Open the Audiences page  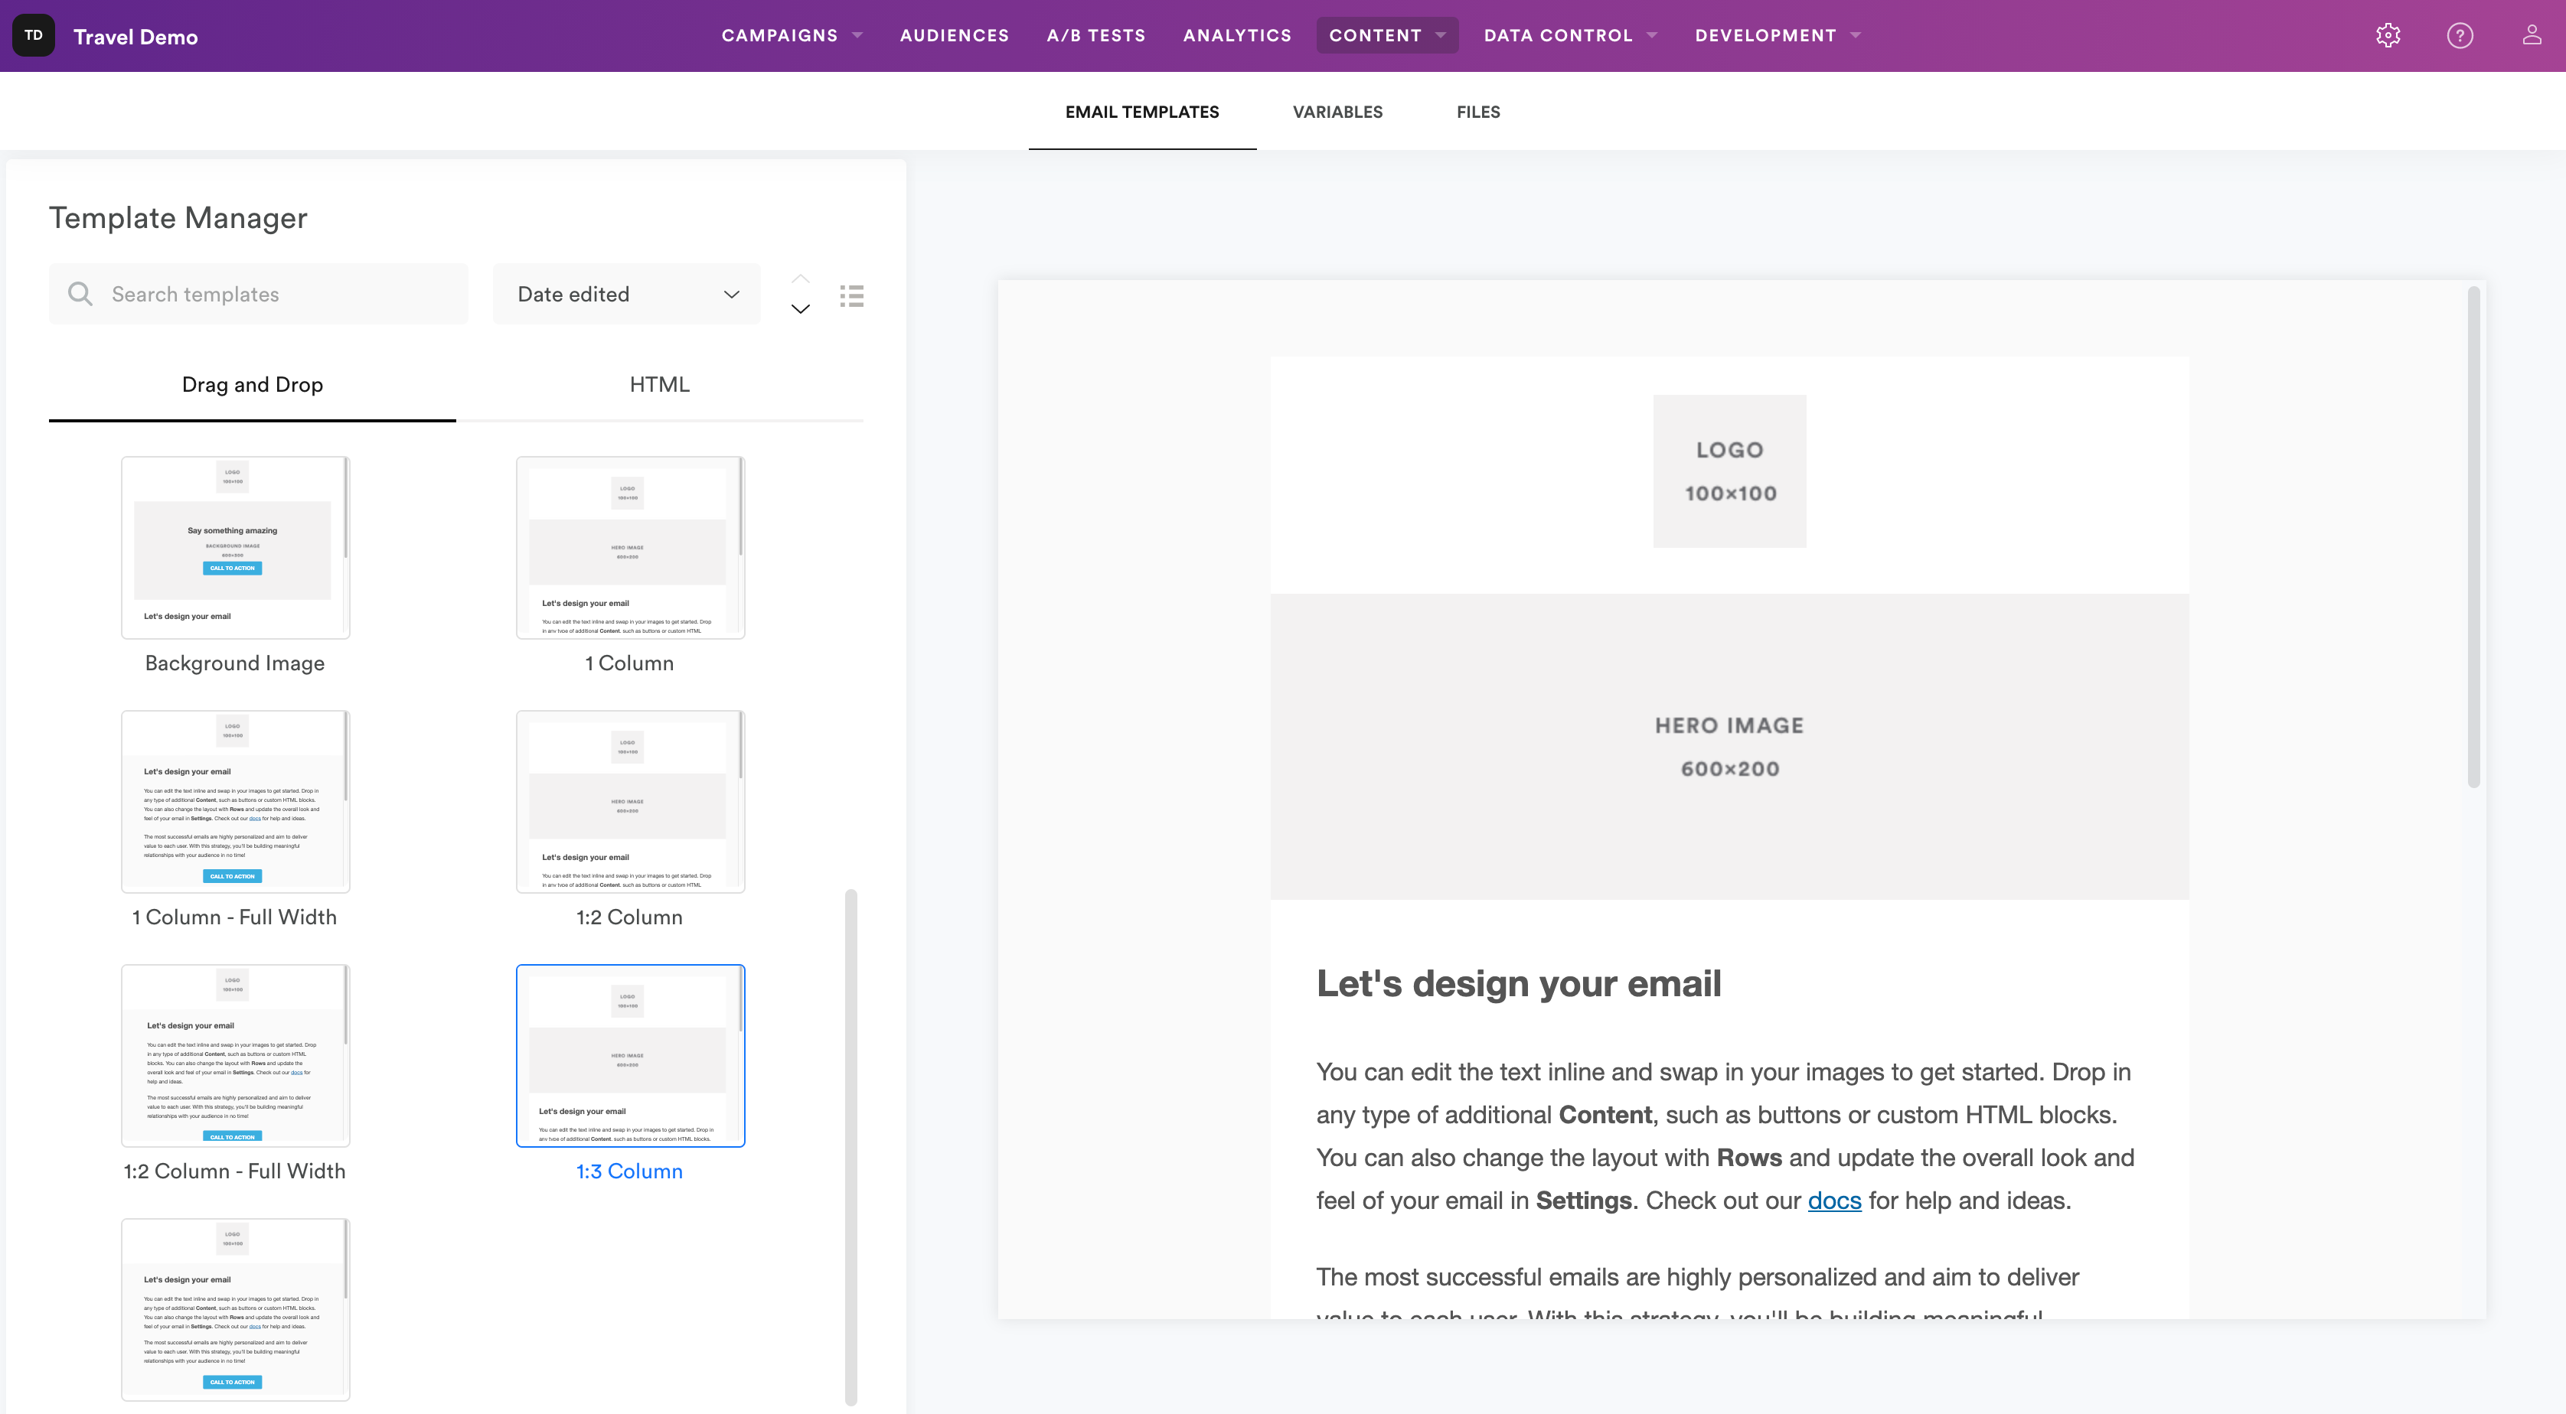point(953,36)
